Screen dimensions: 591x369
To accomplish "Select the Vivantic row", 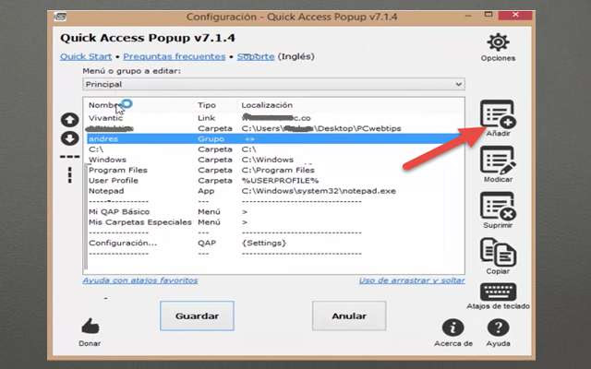I will click(273, 118).
